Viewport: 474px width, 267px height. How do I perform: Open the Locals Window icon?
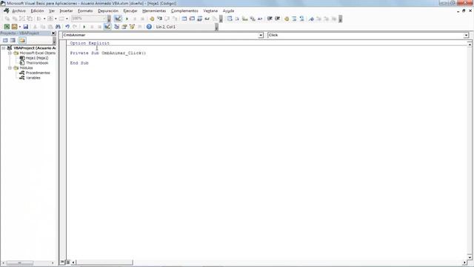(x=184, y=19)
